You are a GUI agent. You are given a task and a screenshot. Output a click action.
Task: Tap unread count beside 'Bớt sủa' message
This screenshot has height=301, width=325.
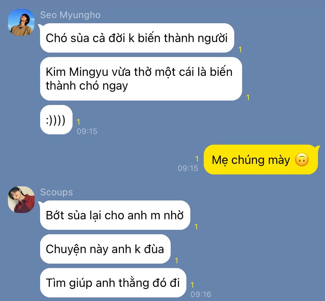click(196, 227)
